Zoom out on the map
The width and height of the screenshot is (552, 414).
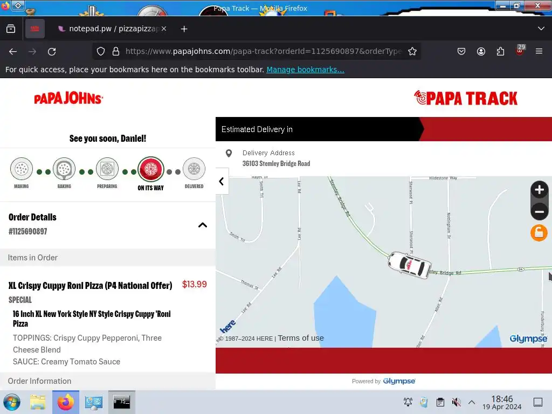539,211
